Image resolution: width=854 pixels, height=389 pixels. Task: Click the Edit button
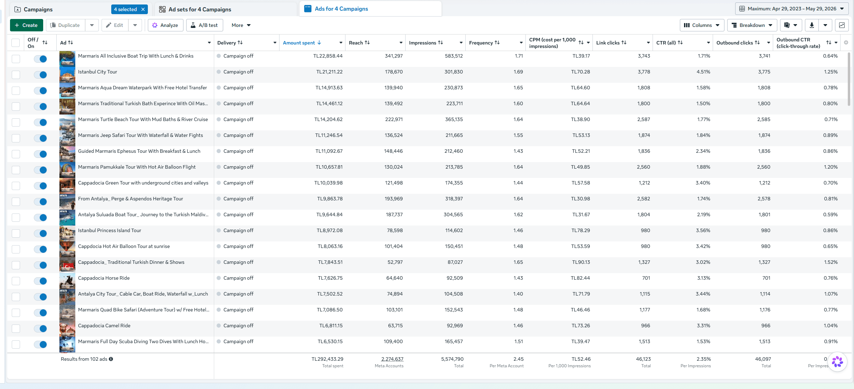point(115,25)
